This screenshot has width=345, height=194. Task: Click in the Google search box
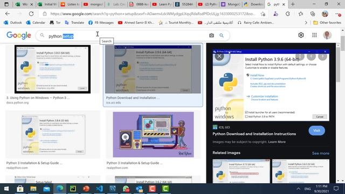click(x=128, y=36)
